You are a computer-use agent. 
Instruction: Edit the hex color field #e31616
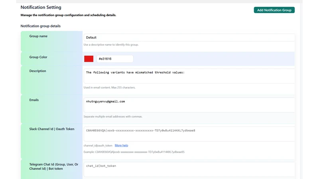pyautogui.click(x=115, y=59)
